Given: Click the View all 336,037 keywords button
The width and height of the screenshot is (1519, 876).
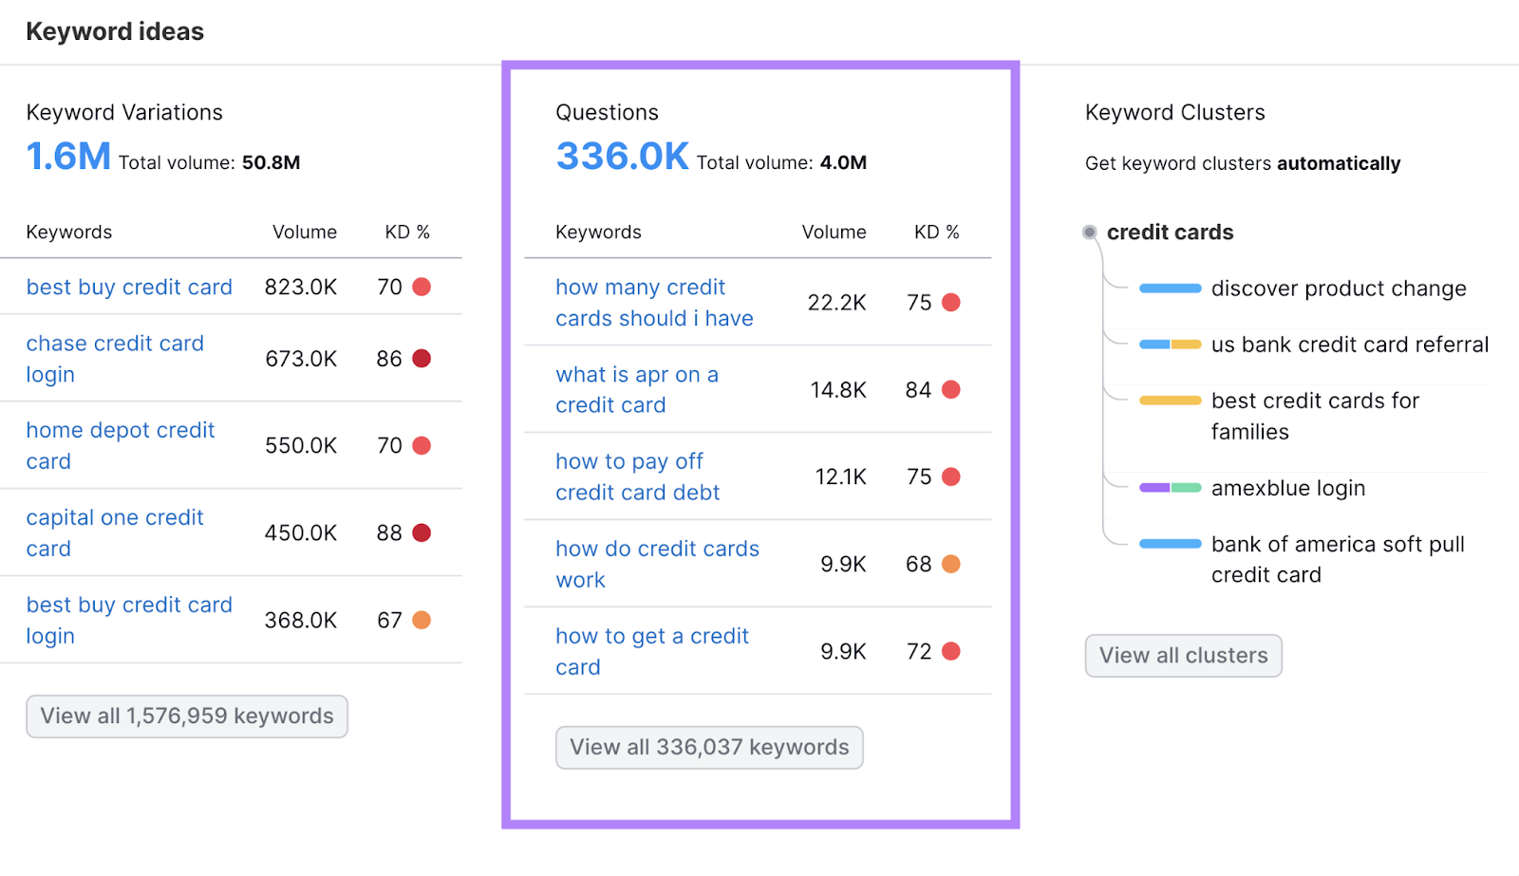Looking at the screenshot, I should (709, 748).
